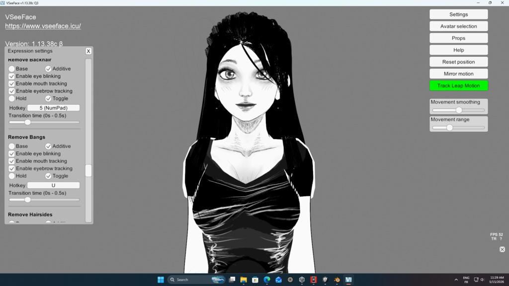The height and width of the screenshot is (286, 509).
Task: Click the VSeeFace taskbar icon
Action: 348,280
